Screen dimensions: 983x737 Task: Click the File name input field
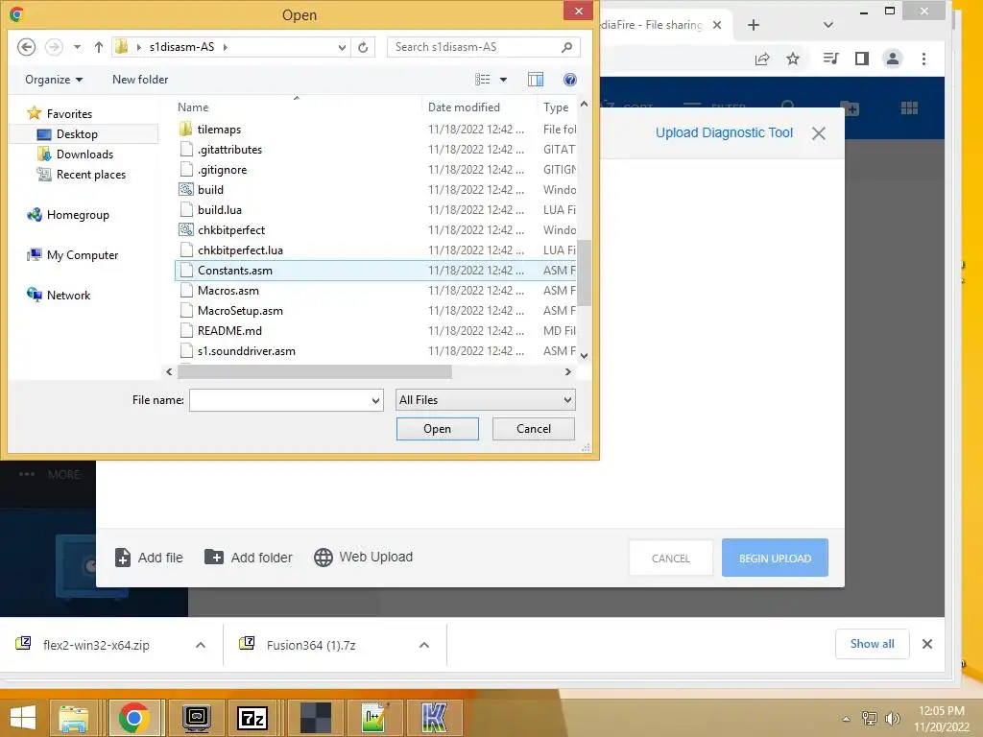279,400
